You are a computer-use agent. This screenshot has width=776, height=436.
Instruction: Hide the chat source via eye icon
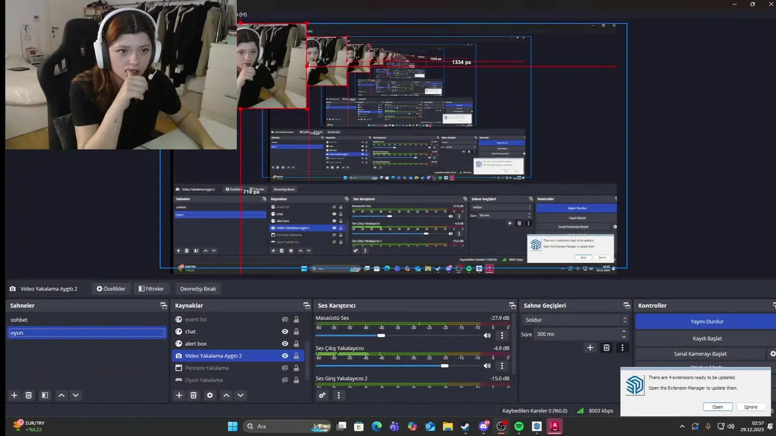point(285,331)
